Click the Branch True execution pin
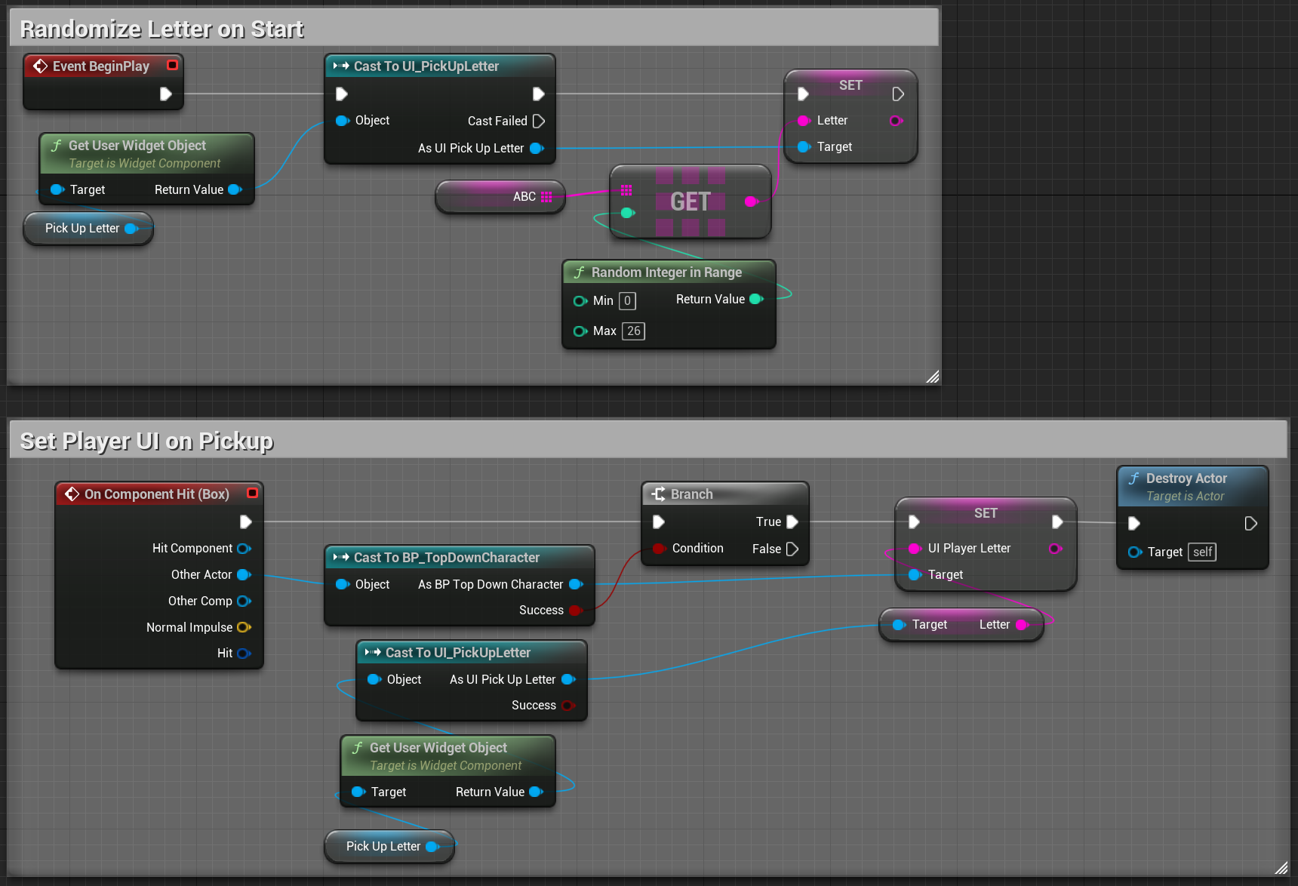This screenshot has width=1298, height=886. pos(792,521)
